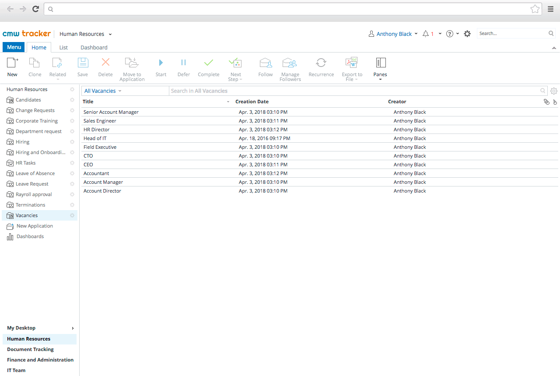Select Document Tracking workspace
This screenshot has width=560, height=376.
tap(30, 349)
